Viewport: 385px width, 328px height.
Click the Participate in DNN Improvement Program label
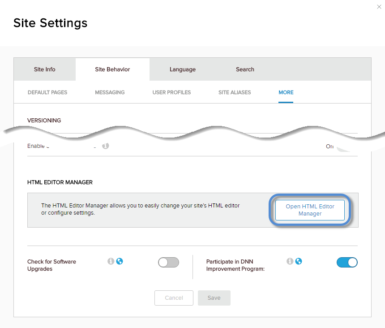pyautogui.click(x=235, y=265)
